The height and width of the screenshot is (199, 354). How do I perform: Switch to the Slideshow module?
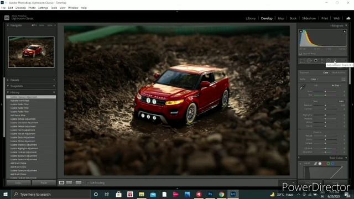point(309,18)
